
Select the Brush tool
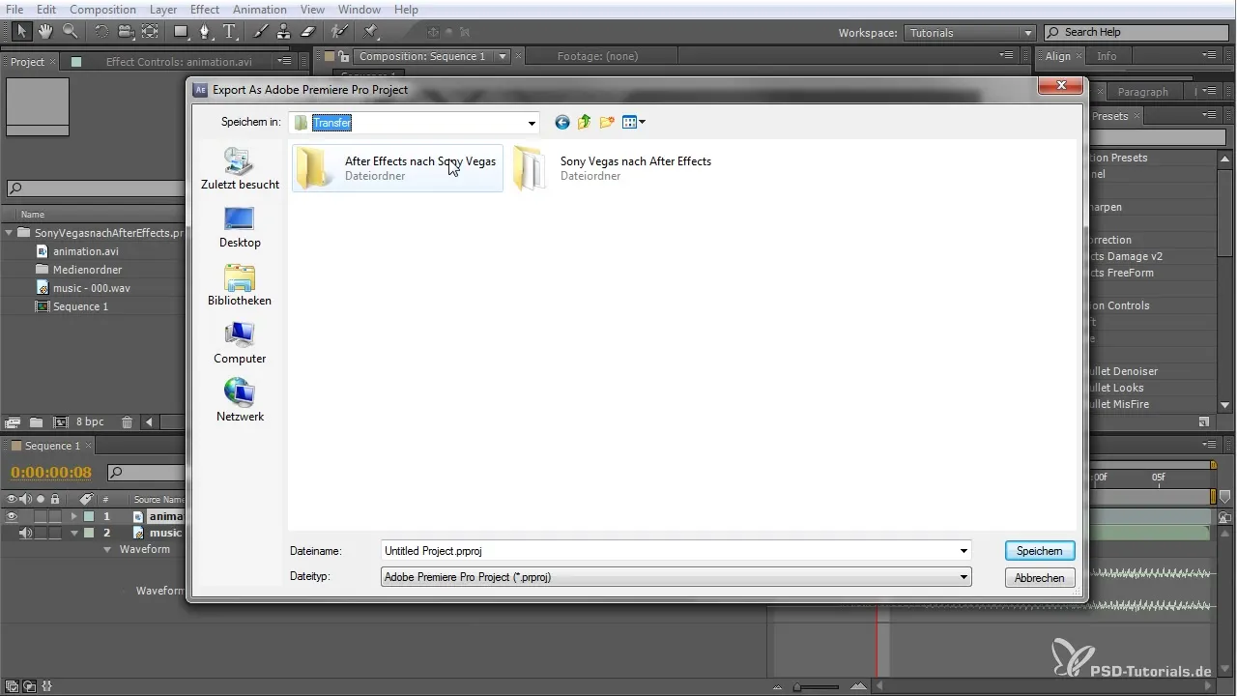point(261,32)
